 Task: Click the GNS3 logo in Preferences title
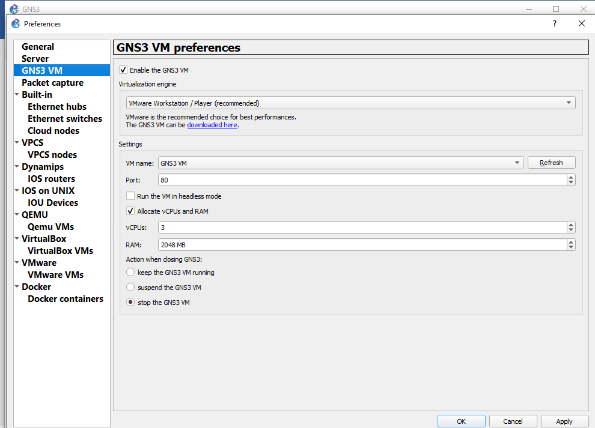[x=16, y=23]
